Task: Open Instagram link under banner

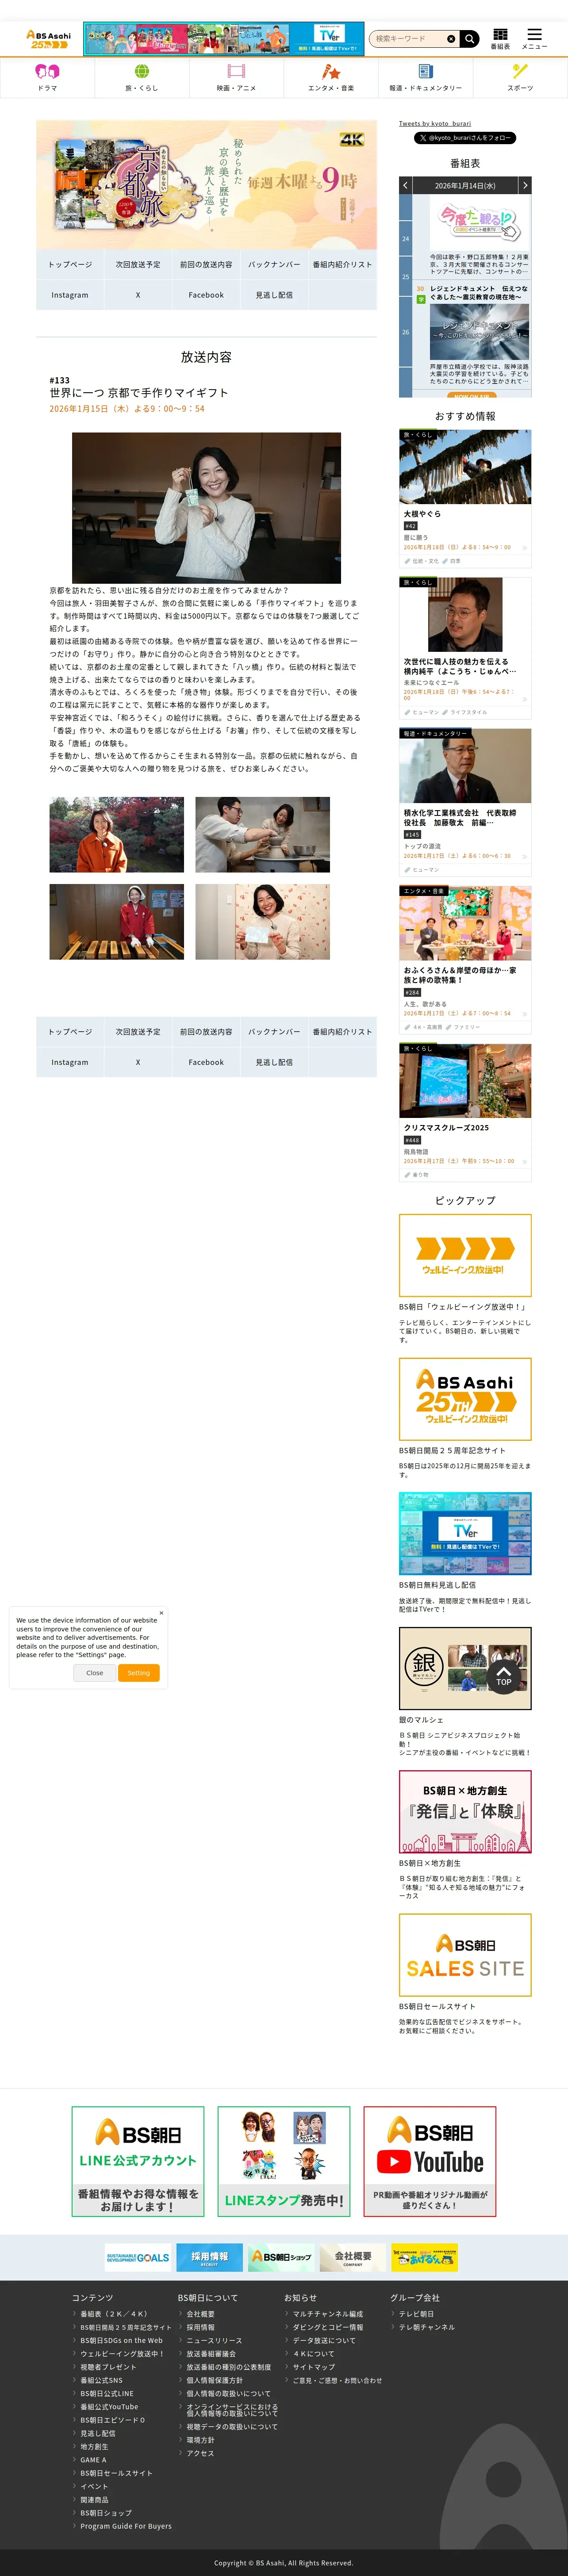Action: click(70, 295)
